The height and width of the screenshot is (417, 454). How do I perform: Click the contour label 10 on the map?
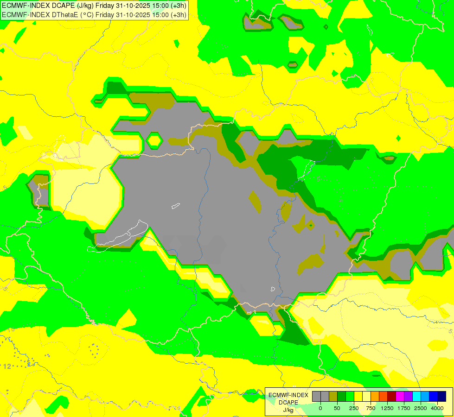[11, 330]
